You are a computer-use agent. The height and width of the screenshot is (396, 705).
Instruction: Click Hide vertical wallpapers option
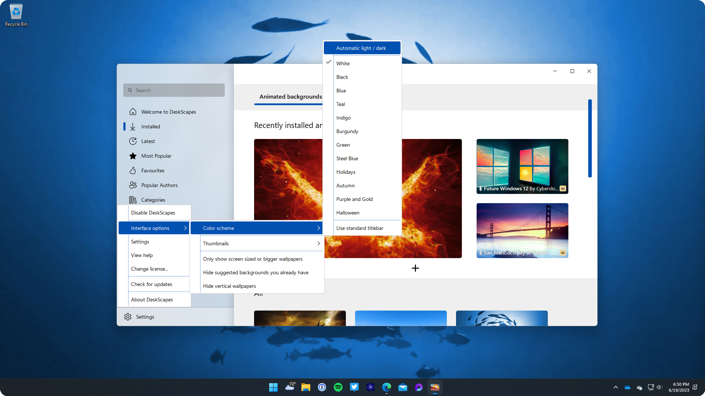click(229, 286)
